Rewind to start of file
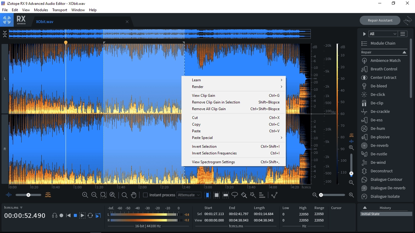Image resolution: width=415 pixels, height=233 pixels. 68,215
